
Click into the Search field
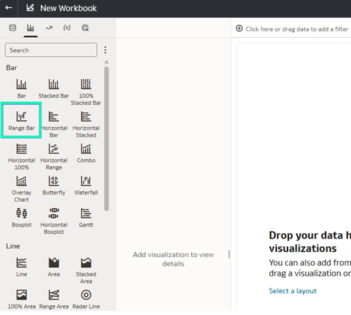[51, 50]
